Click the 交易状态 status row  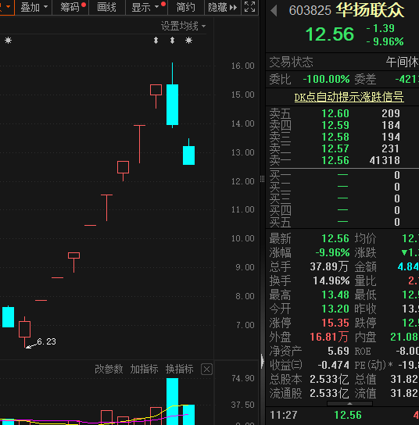tap(342, 62)
